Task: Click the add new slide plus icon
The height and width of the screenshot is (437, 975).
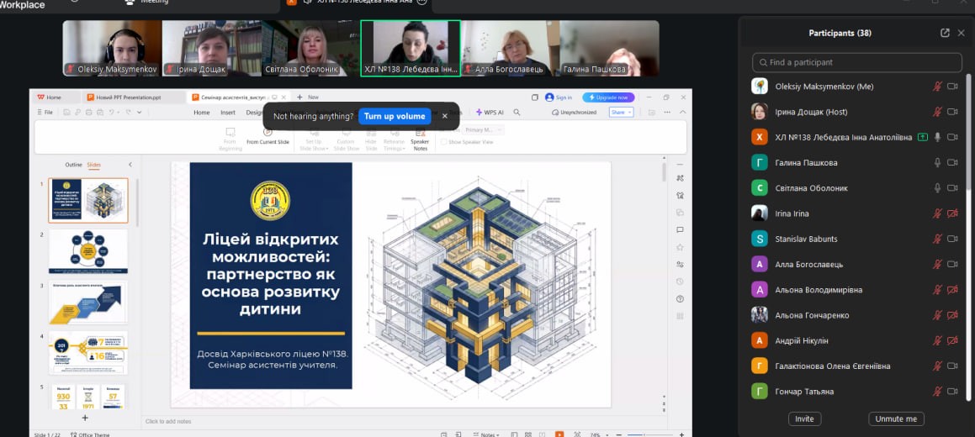Action: pyautogui.click(x=84, y=418)
